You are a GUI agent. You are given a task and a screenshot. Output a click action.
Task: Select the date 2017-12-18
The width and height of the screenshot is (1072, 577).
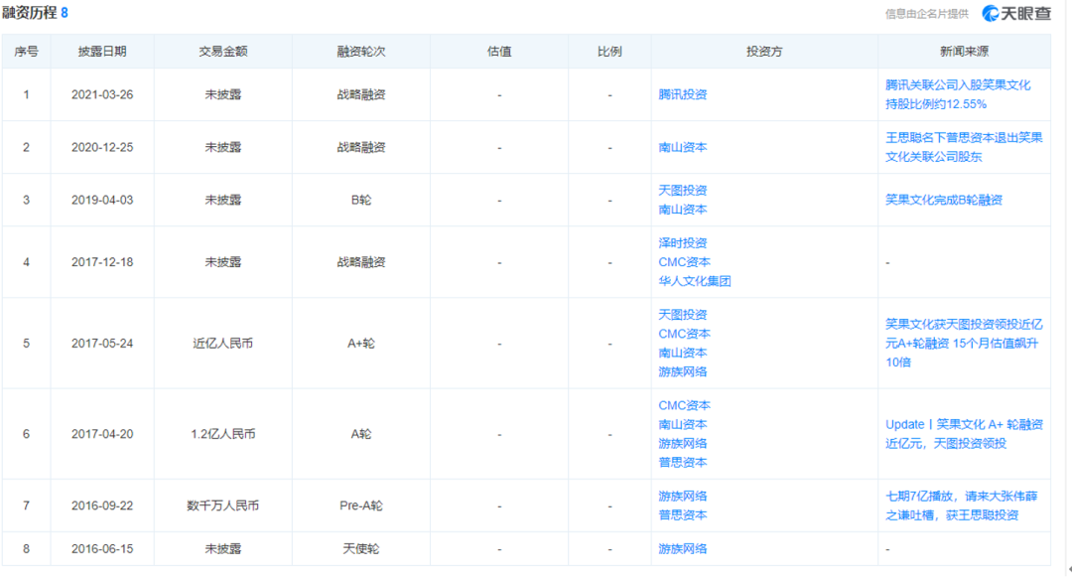click(102, 262)
